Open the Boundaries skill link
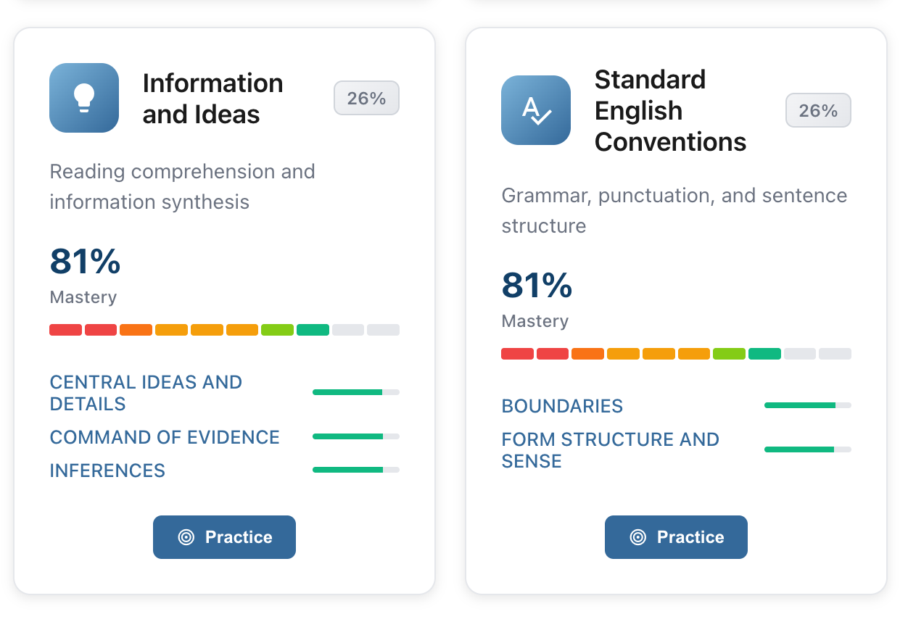This screenshot has height=622, width=908. [x=562, y=406]
